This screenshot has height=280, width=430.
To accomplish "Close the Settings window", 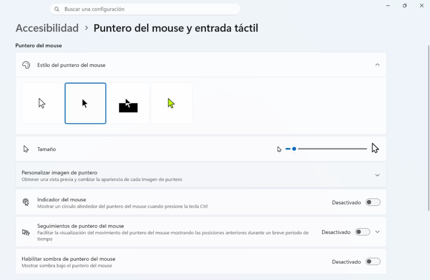I will (x=421, y=6).
